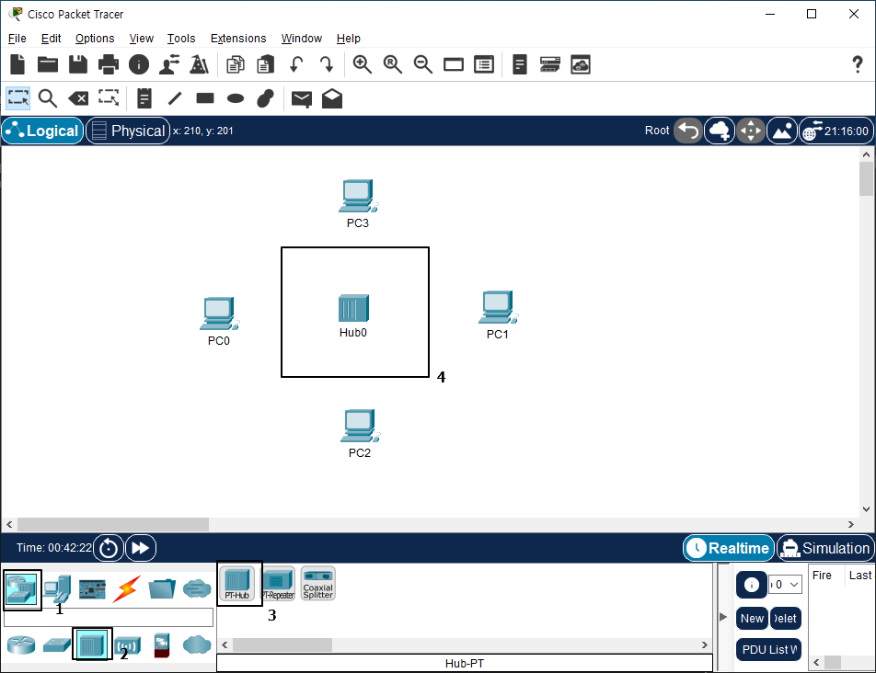Viewport: 876px width, 673px height.
Task: Choose the Draw Freeform tool
Action: 265,98
